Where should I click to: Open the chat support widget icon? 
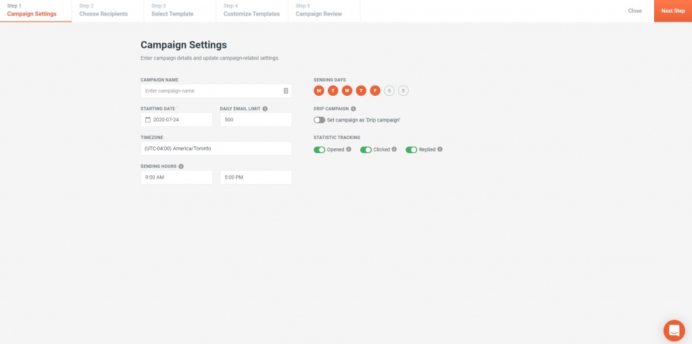pos(674,331)
